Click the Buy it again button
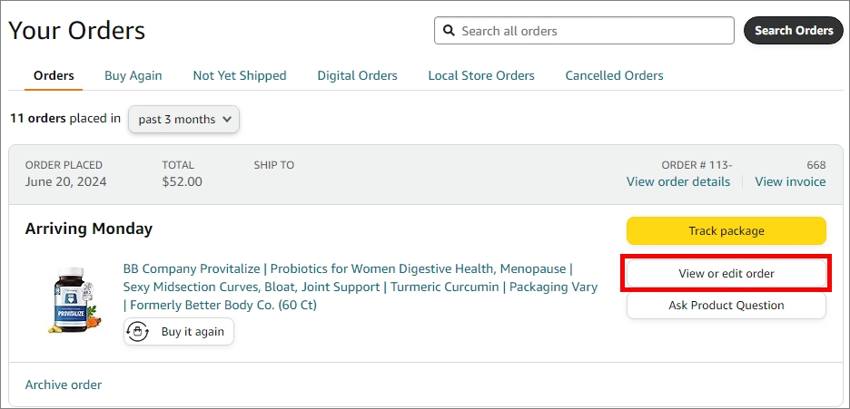Image resolution: width=850 pixels, height=409 pixels. tap(179, 332)
